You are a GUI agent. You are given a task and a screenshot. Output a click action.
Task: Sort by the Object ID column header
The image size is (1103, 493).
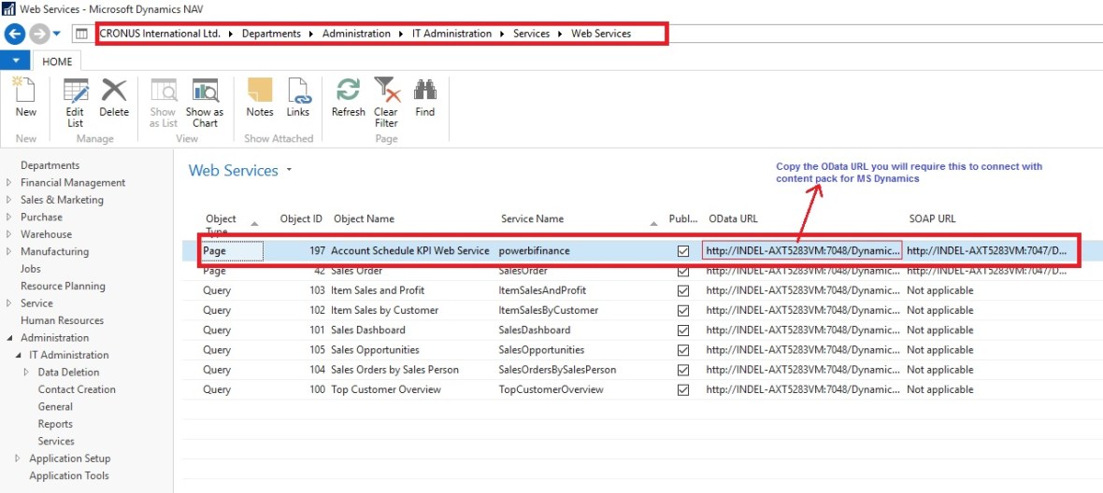pos(301,218)
